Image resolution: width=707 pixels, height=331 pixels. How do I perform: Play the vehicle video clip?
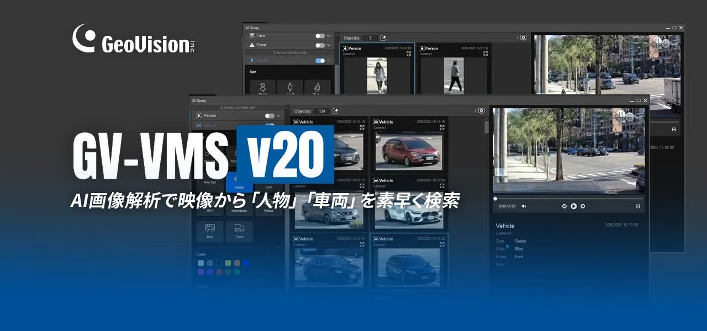573,206
